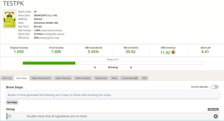Toggle the Current Step Bar switch
The height and width of the screenshot is (121, 224).
(215, 87)
